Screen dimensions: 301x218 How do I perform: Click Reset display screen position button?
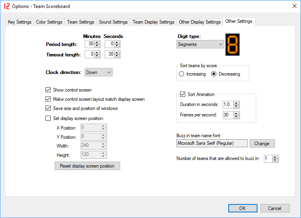pyautogui.click(x=87, y=166)
